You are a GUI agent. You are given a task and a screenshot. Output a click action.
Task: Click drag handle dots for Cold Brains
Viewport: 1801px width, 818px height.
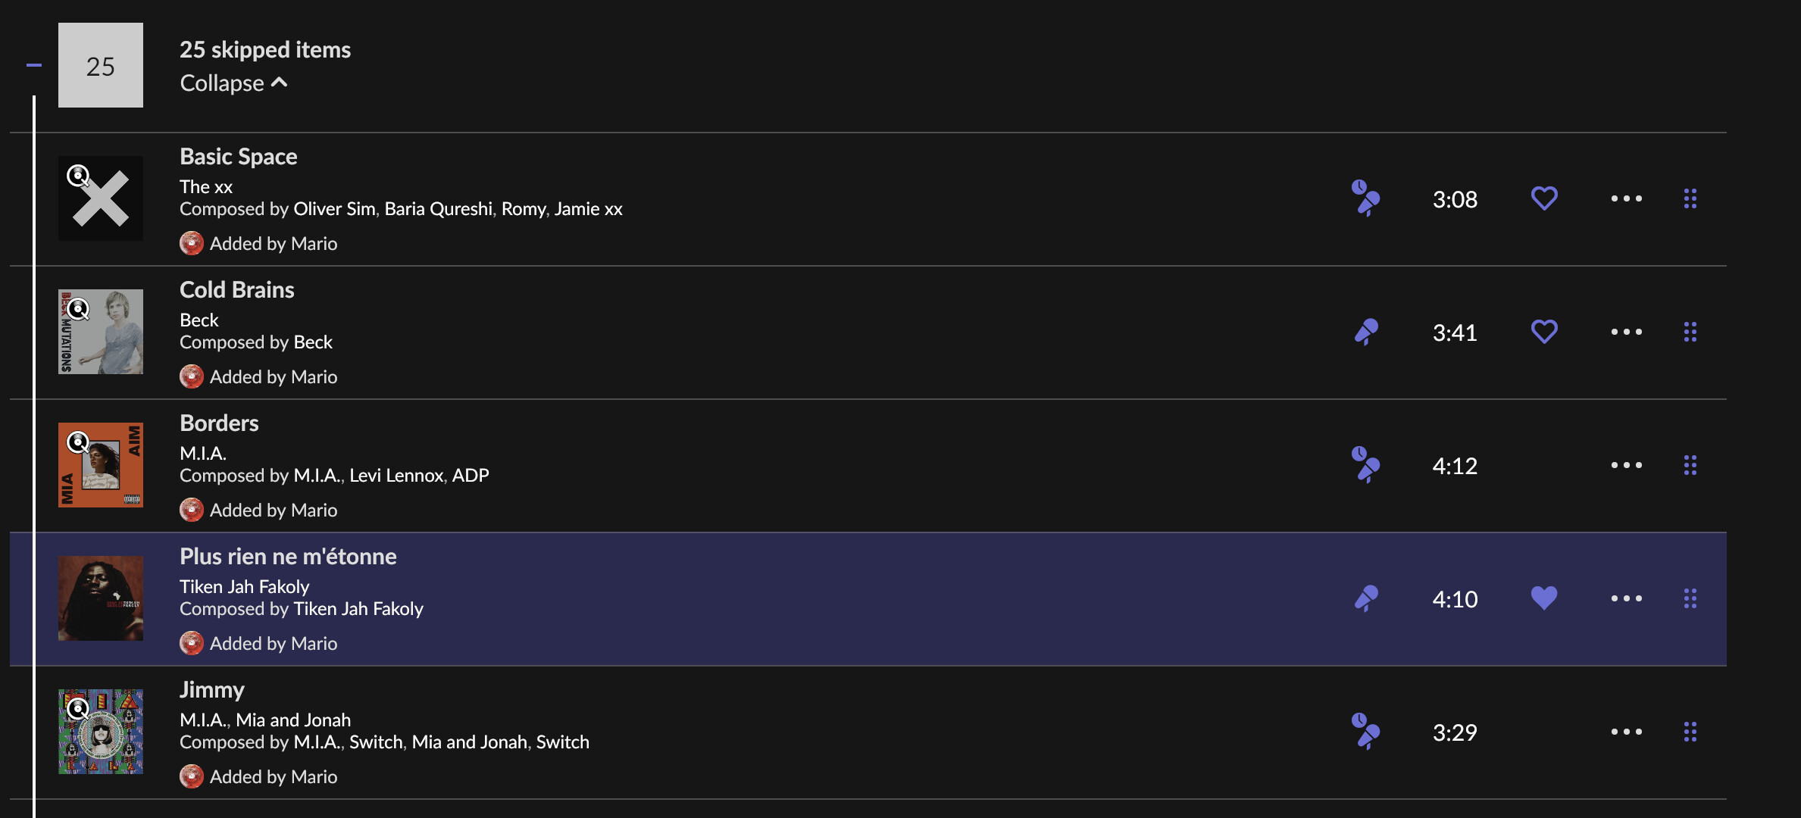point(1690,332)
